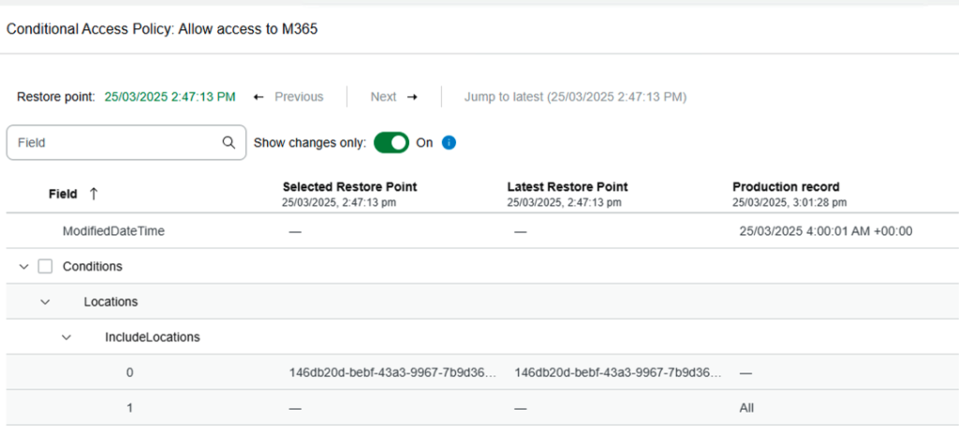Jump to latest restore point
The image size is (959, 438).
coord(576,97)
